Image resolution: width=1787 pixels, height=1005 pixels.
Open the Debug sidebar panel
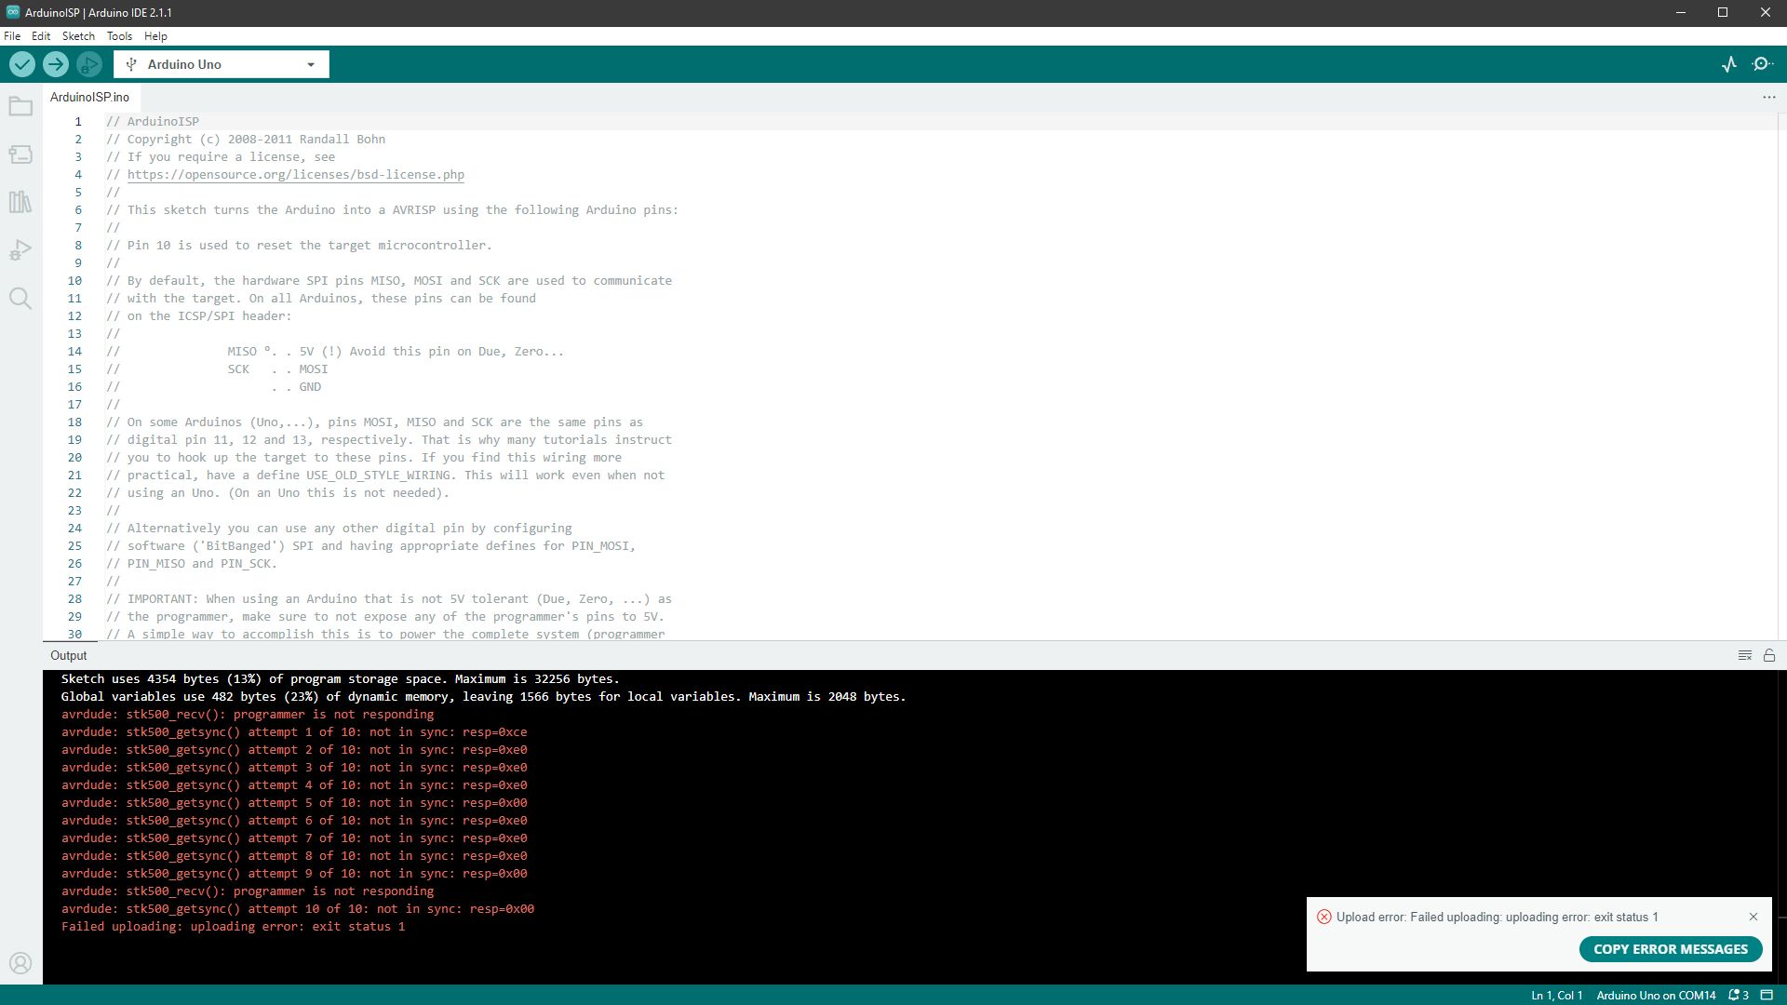[x=20, y=249]
